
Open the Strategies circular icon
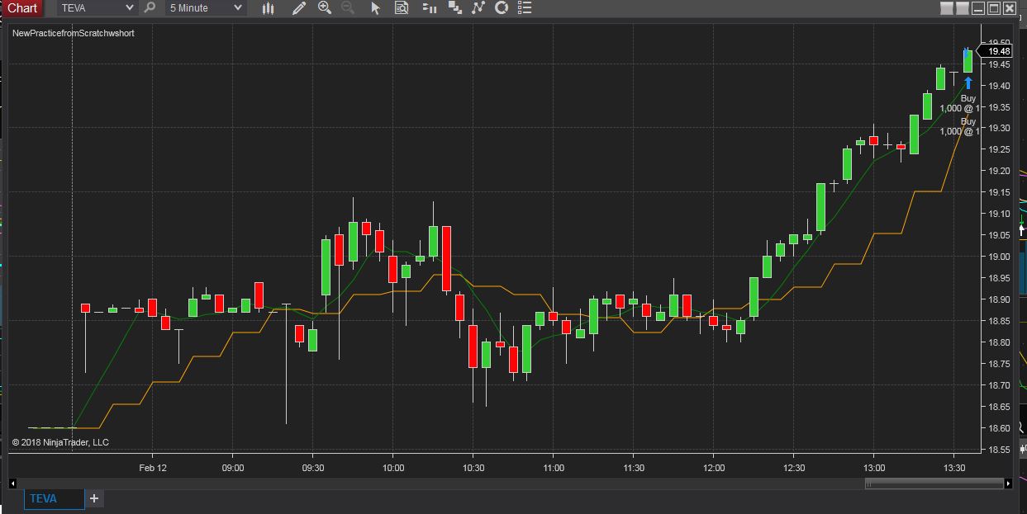coord(501,8)
